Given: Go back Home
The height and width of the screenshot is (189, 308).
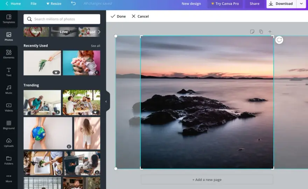Looking at the screenshot, I should click(13, 3).
